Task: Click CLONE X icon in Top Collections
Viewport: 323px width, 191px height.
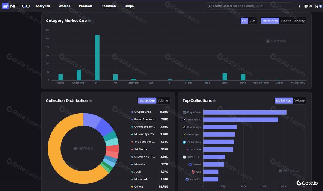Action: tap(184, 157)
